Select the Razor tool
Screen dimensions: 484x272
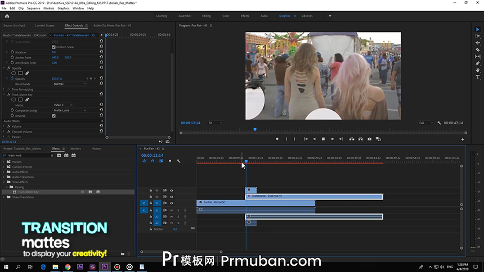477,49
